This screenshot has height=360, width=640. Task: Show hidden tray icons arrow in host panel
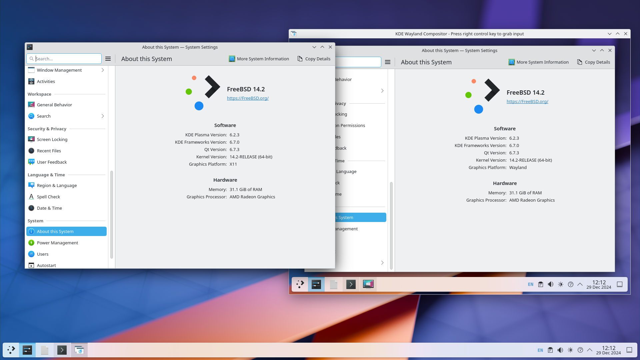(x=590, y=350)
